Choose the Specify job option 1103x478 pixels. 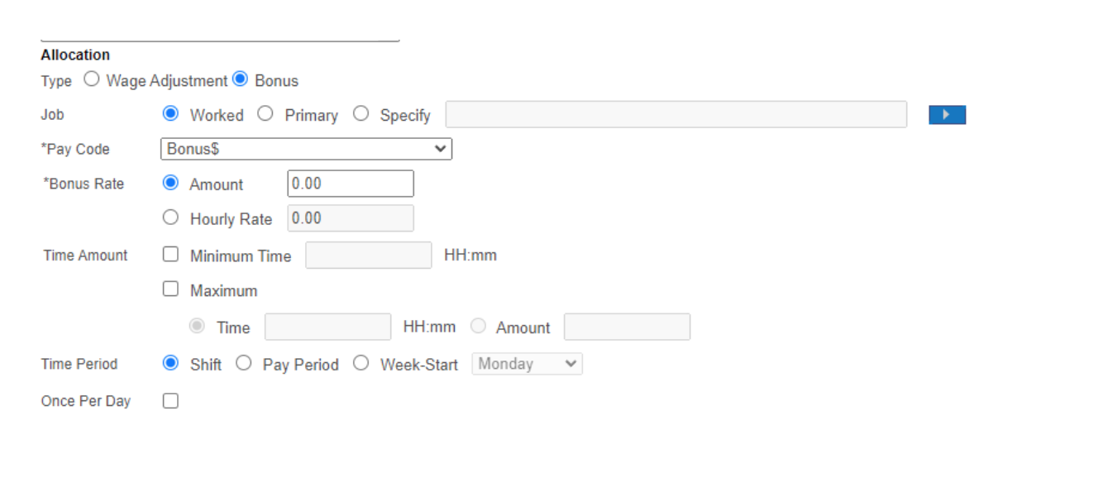point(361,114)
